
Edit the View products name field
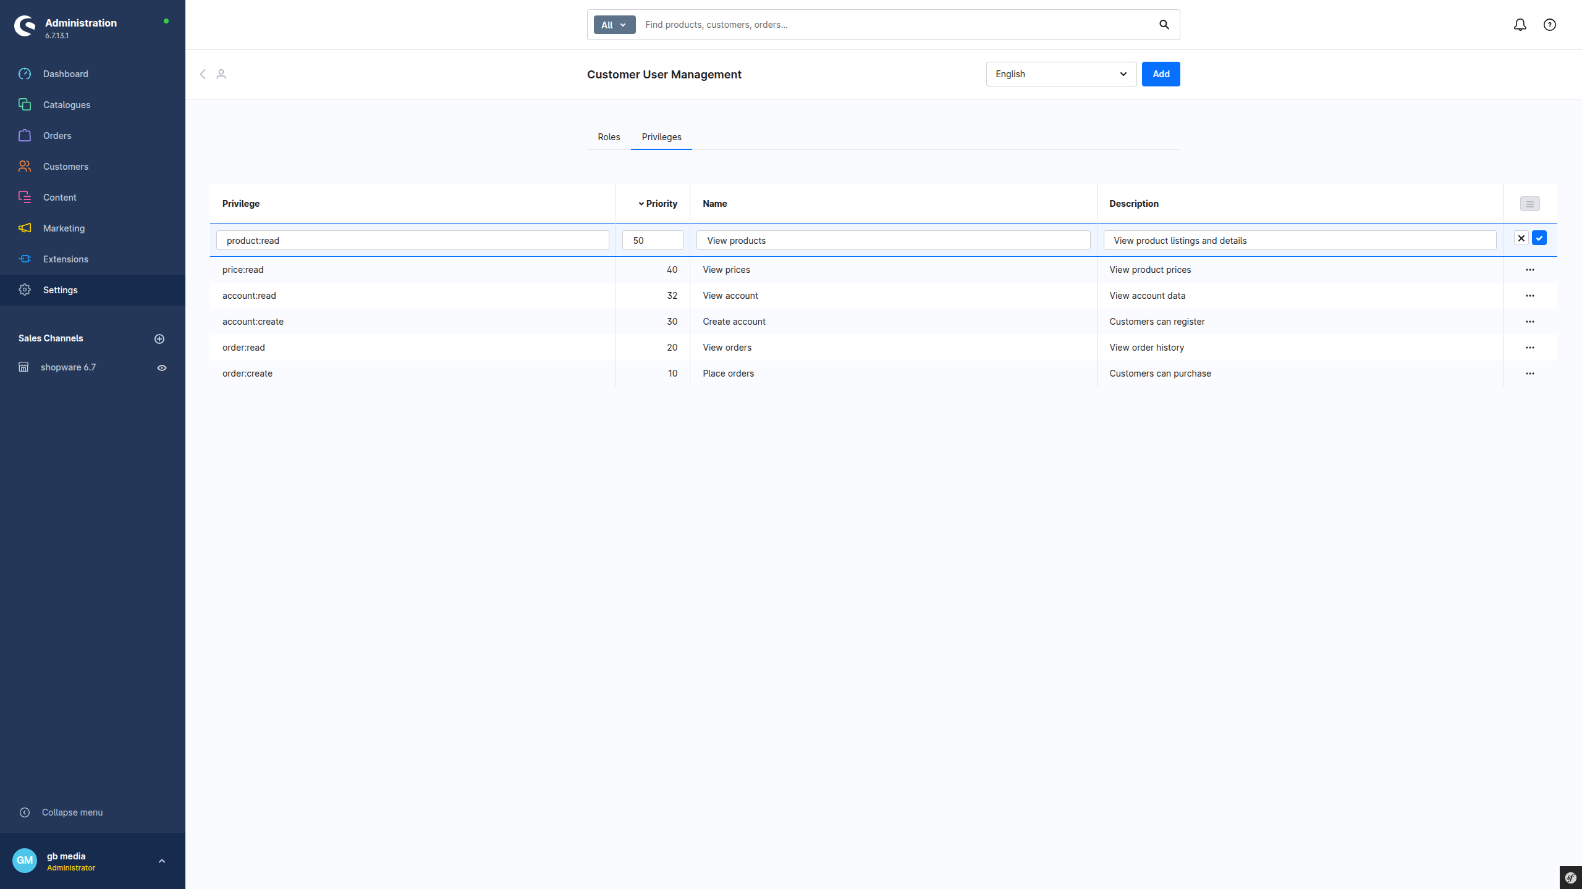click(x=894, y=241)
